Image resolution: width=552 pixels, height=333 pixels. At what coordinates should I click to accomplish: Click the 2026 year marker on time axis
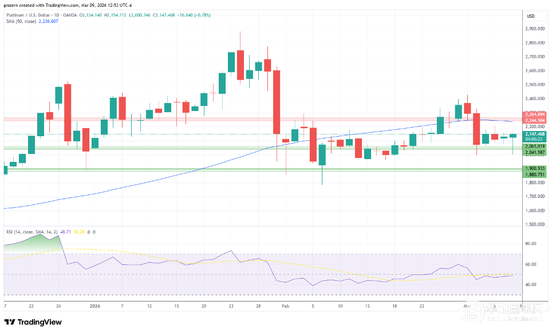pyautogui.click(x=95, y=306)
